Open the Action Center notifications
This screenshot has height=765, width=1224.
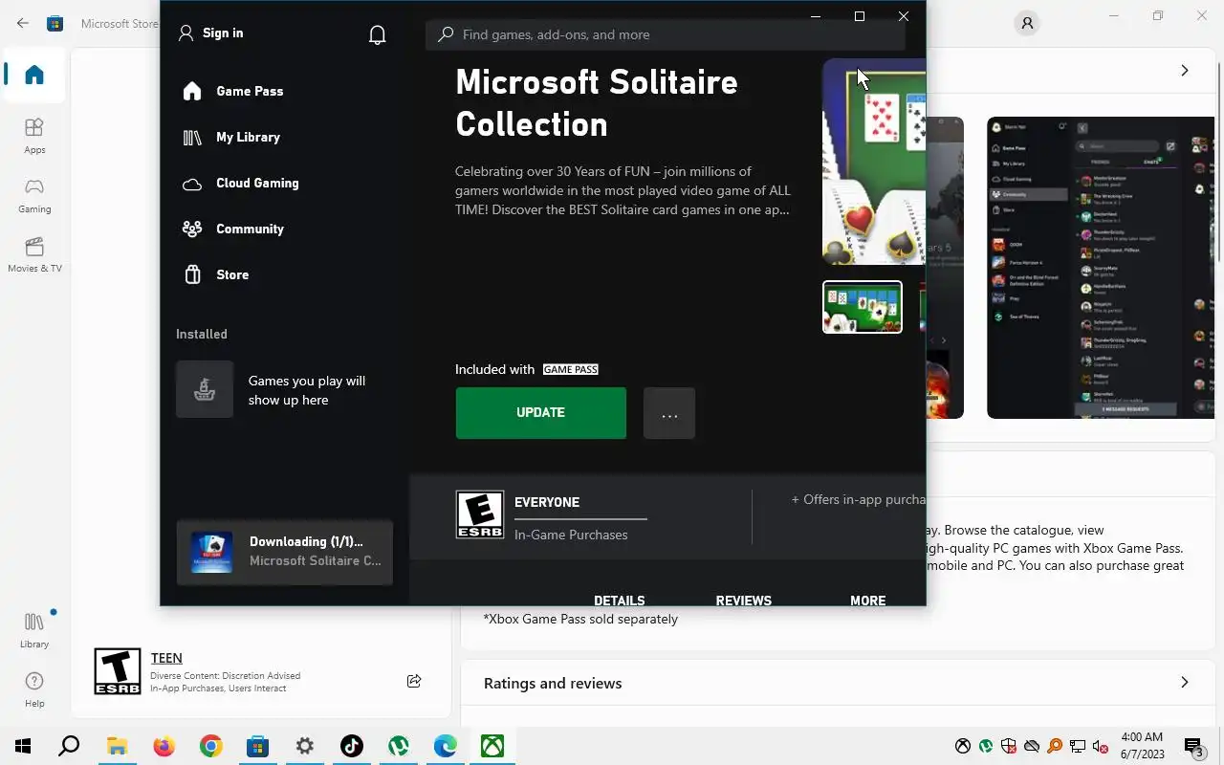[x=1194, y=746]
